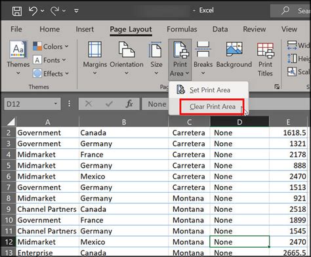Select column A header

47,122
